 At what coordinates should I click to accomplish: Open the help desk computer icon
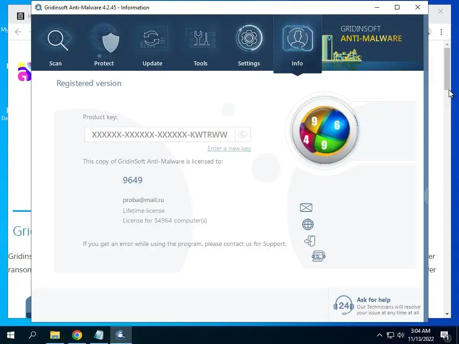coord(319,256)
